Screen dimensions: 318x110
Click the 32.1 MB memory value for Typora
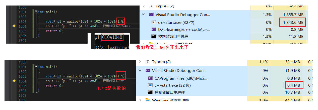pyautogui.click(x=292, y=62)
